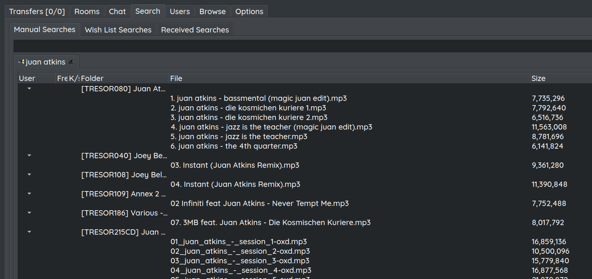Click the size value 11,563,008

point(549,127)
